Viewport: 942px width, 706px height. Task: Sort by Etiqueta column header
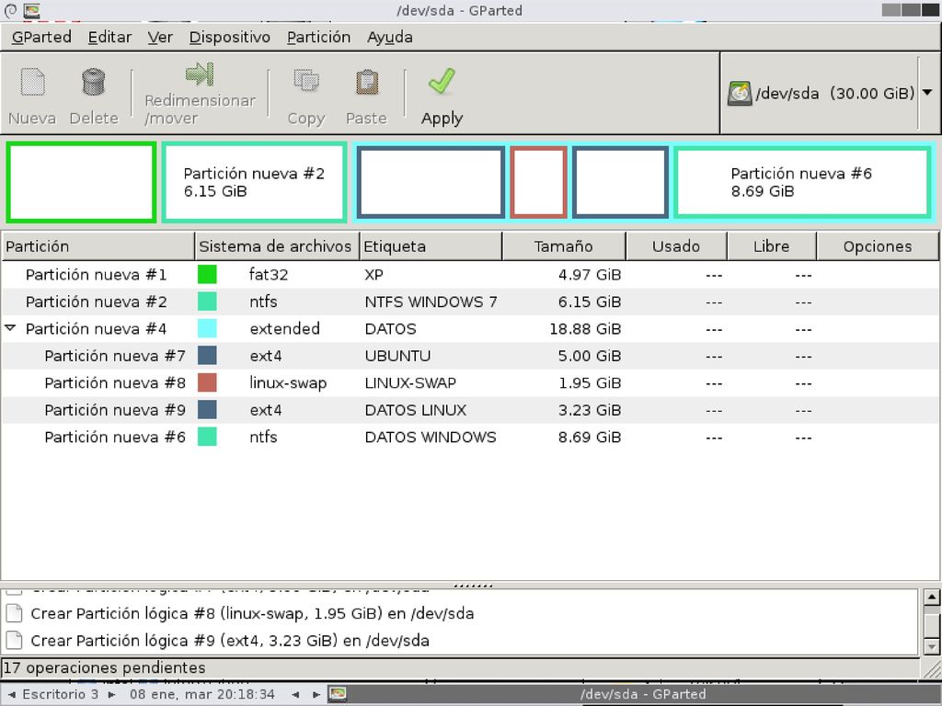(x=431, y=246)
